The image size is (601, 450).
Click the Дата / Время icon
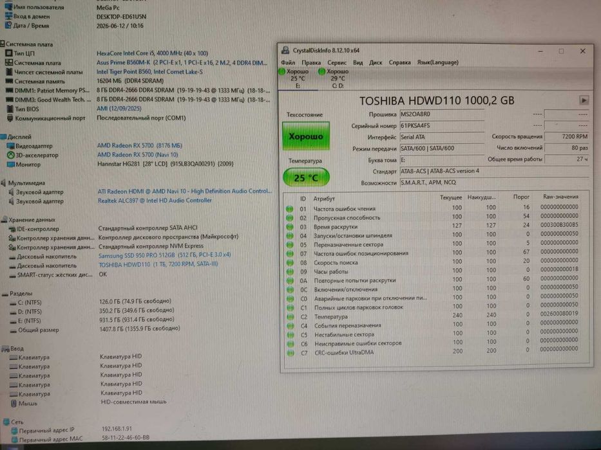pyautogui.click(x=8, y=26)
